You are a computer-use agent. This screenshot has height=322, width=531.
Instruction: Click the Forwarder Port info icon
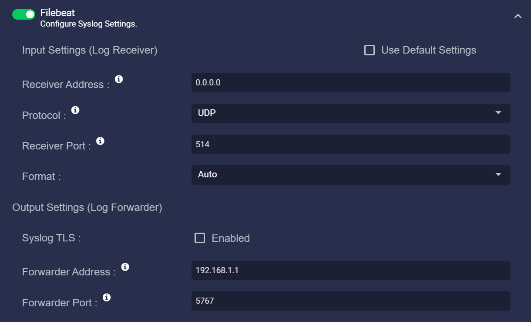coord(107,298)
